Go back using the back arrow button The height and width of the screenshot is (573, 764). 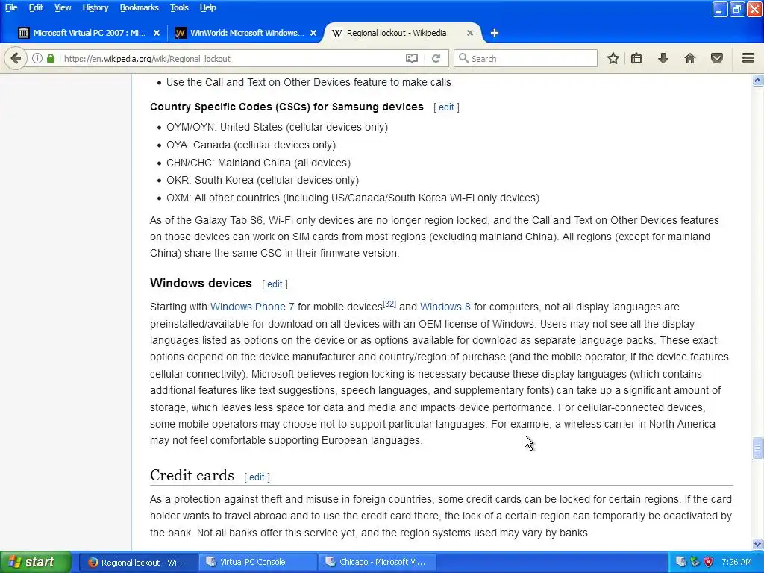[16, 58]
